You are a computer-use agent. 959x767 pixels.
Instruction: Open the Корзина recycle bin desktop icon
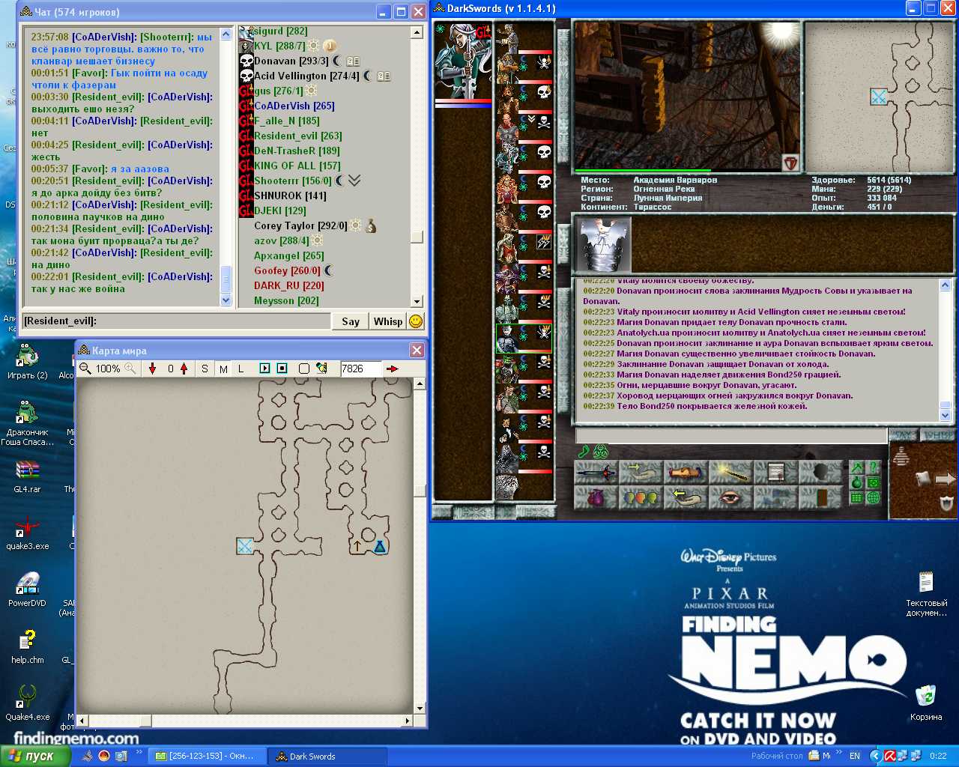926,703
